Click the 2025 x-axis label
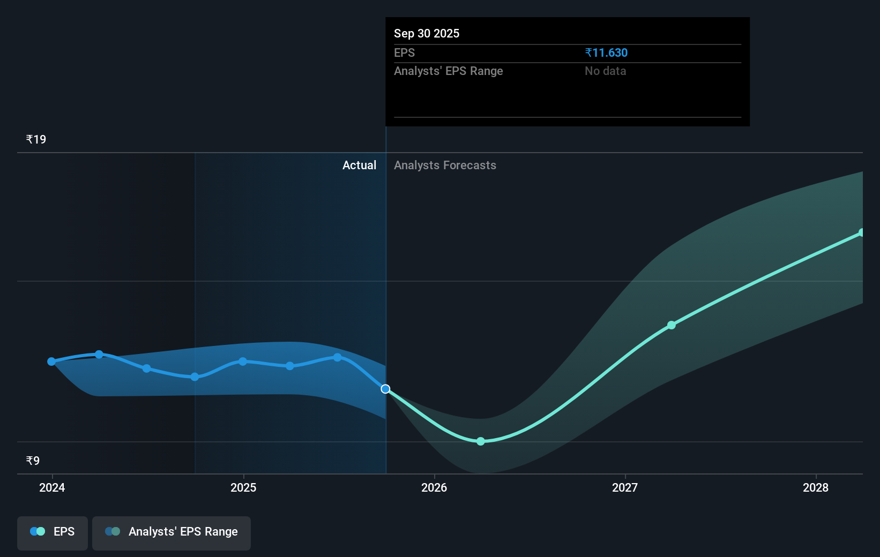880x557 pixels. point(243,487)
